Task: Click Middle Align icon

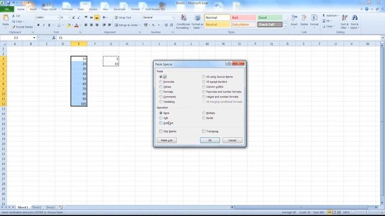Action: tap(91, 17)
